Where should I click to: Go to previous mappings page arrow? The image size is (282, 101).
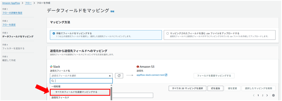(254, 95)
